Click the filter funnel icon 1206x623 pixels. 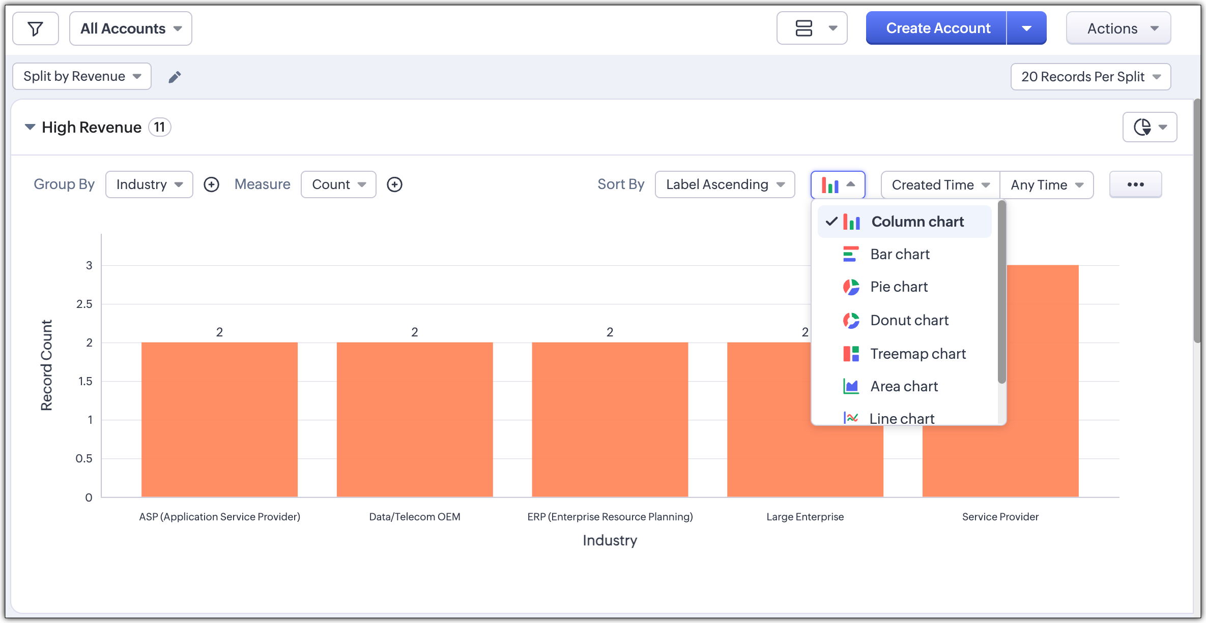click(x=35, y=28)
